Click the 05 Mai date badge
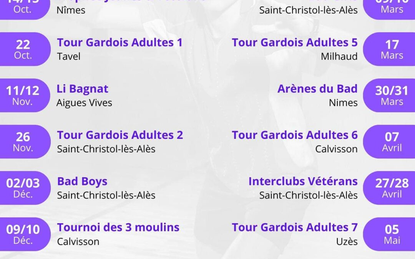 (x=389, y=234)
